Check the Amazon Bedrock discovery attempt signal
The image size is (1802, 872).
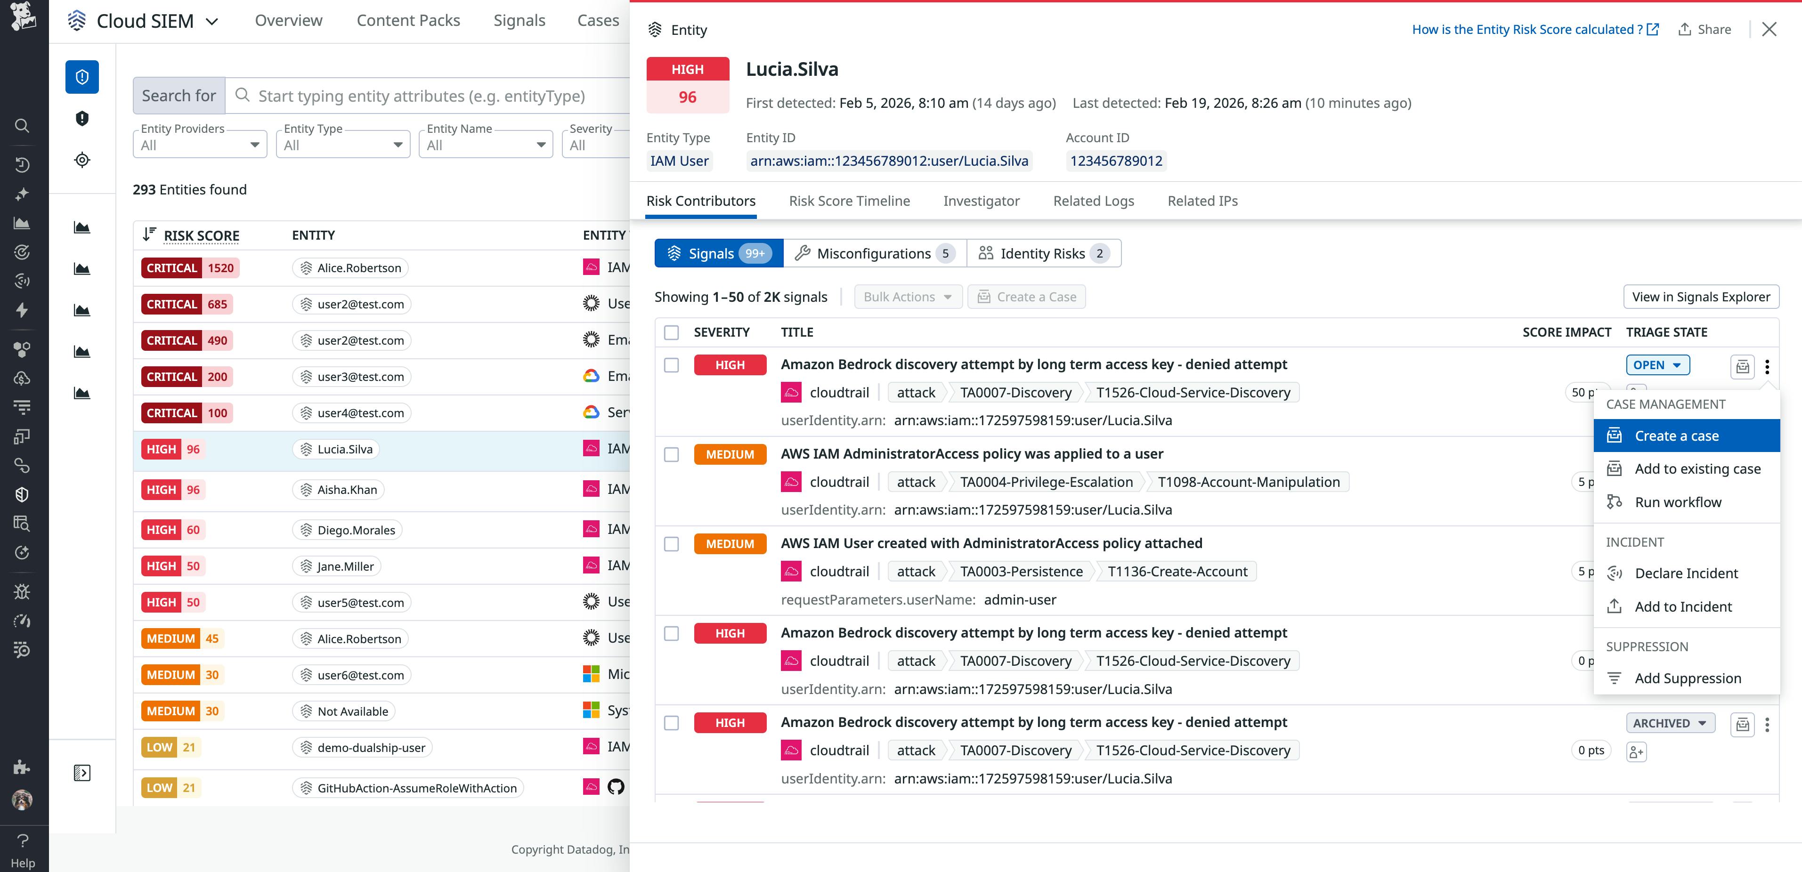coord(671,365)
